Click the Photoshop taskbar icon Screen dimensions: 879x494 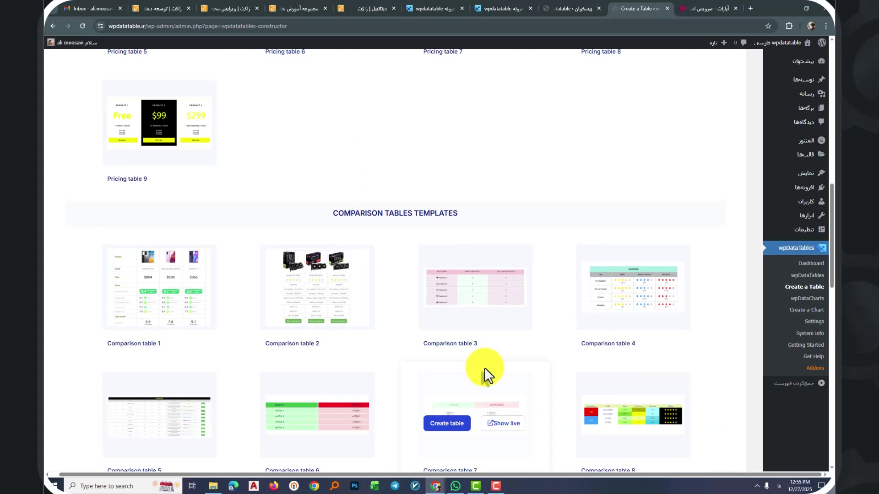[354, 486]
